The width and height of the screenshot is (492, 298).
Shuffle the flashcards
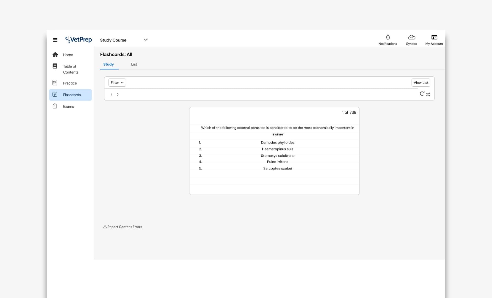[428, 94]
